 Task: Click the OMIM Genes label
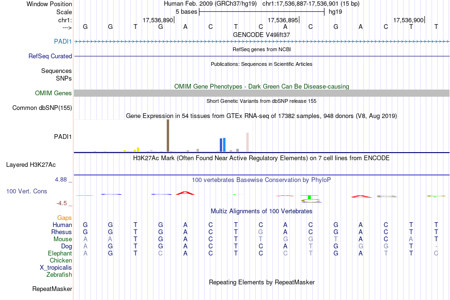click(54, 93)
